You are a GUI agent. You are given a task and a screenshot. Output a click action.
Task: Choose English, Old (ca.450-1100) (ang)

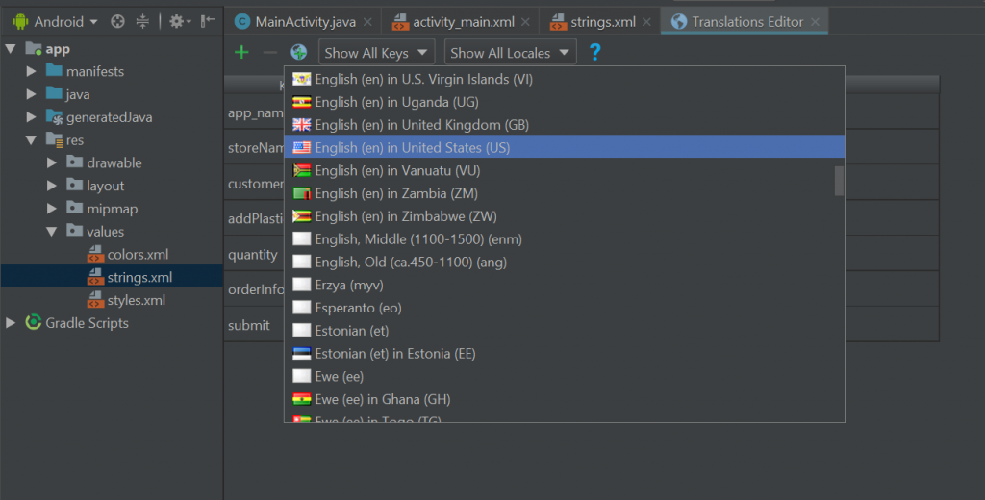[565, 262]
